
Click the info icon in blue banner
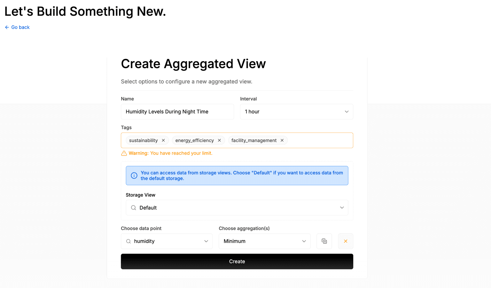pyautogui.click(x=134, y=175)
